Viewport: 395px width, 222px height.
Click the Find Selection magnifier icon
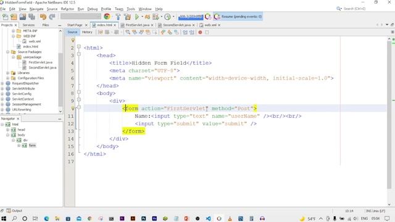coord(128,32)
